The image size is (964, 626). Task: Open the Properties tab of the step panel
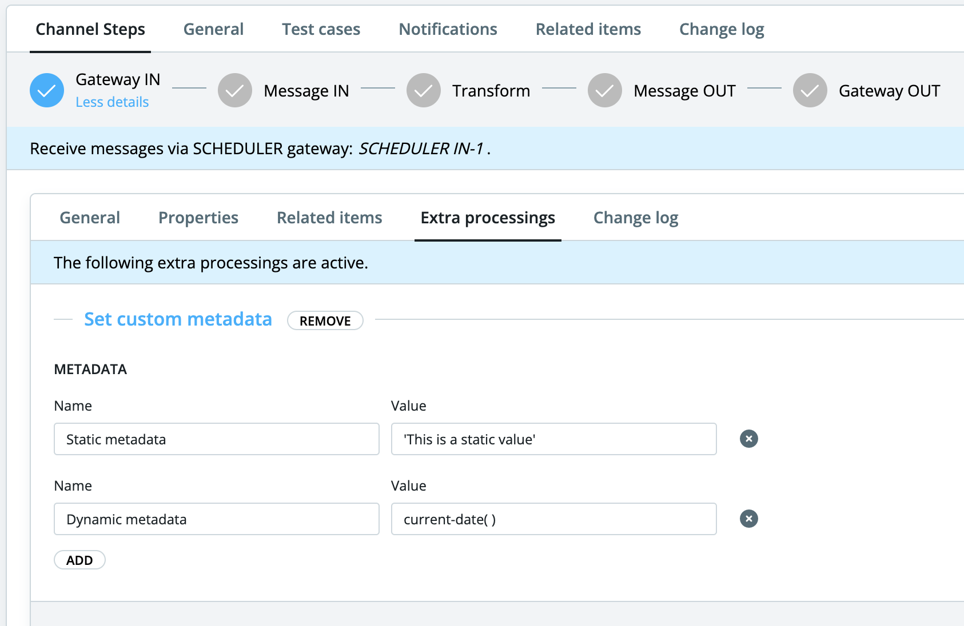[198, 218]
